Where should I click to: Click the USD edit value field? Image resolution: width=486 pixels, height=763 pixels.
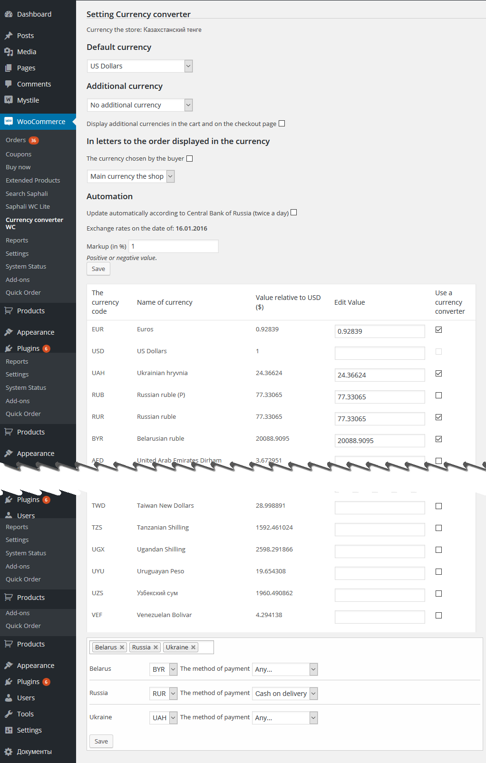(380, 353)
